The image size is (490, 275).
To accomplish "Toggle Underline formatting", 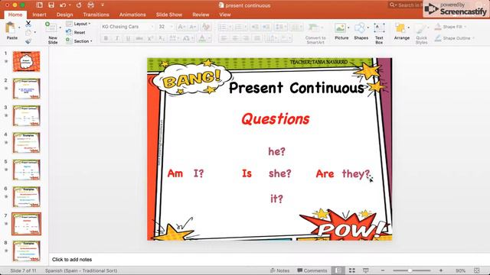I will click(x=128, y=38).
